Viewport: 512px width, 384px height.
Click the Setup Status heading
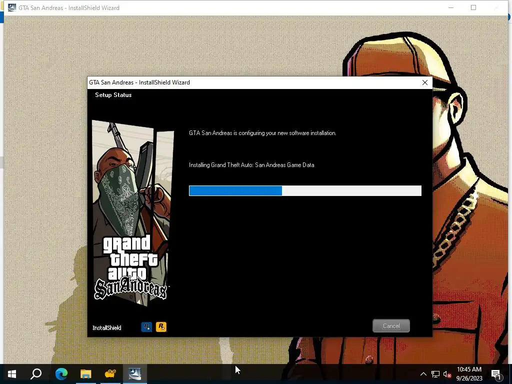click(x=113, y=95)
